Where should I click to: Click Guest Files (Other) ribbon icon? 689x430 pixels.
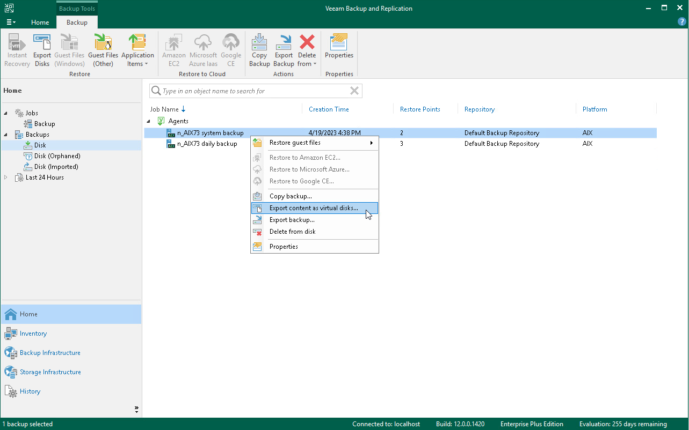click(x=103, y=50)
